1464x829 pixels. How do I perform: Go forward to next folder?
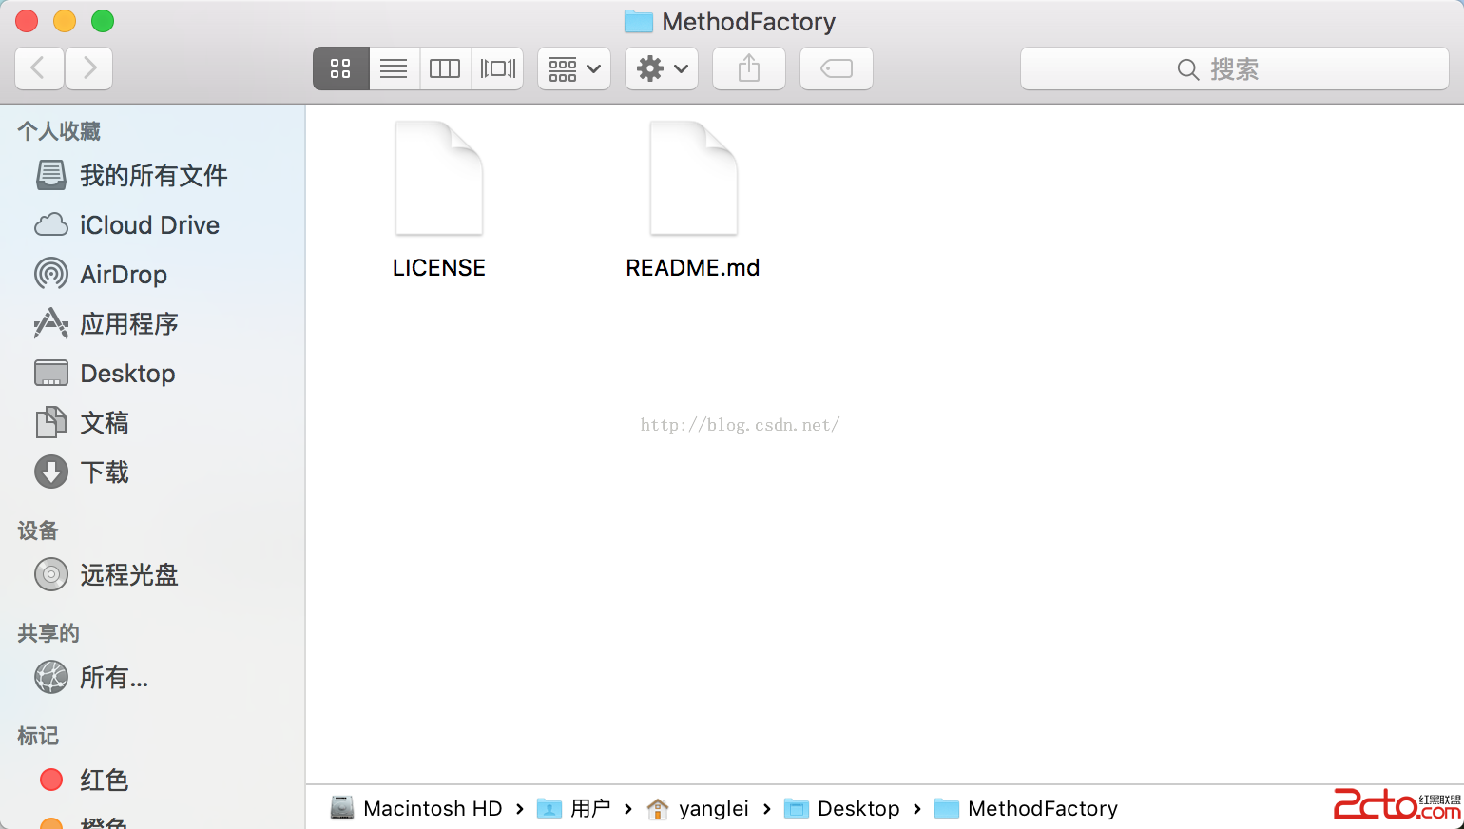[89, 68]
